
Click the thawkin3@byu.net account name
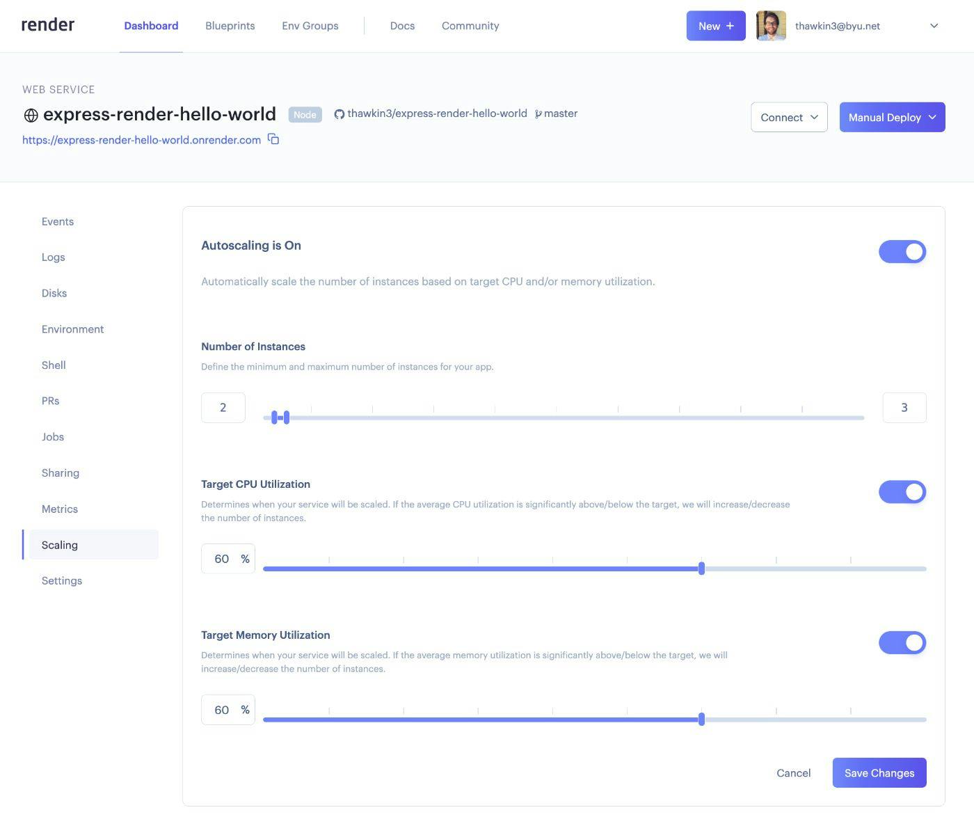838,26
